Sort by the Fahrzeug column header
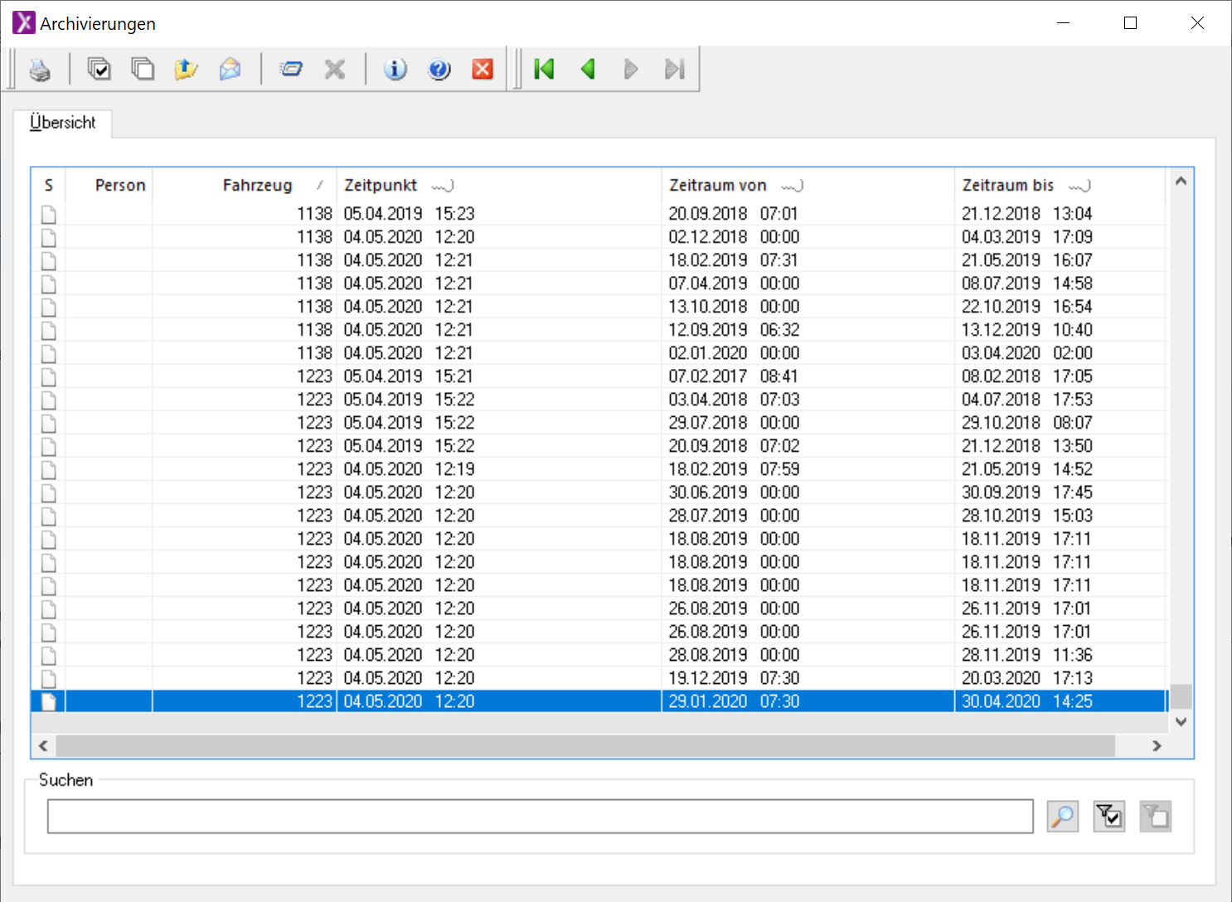Viewport: 1232px width, 902px height. point(257,186)
